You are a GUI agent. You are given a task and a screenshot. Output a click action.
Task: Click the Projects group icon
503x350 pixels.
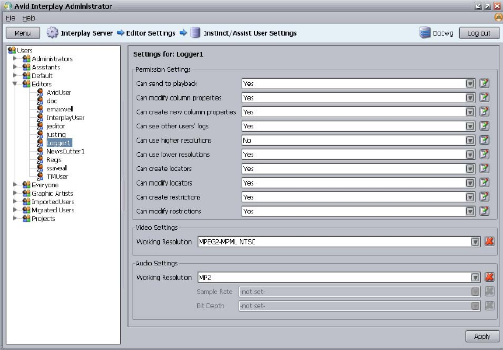pos(26,219)
